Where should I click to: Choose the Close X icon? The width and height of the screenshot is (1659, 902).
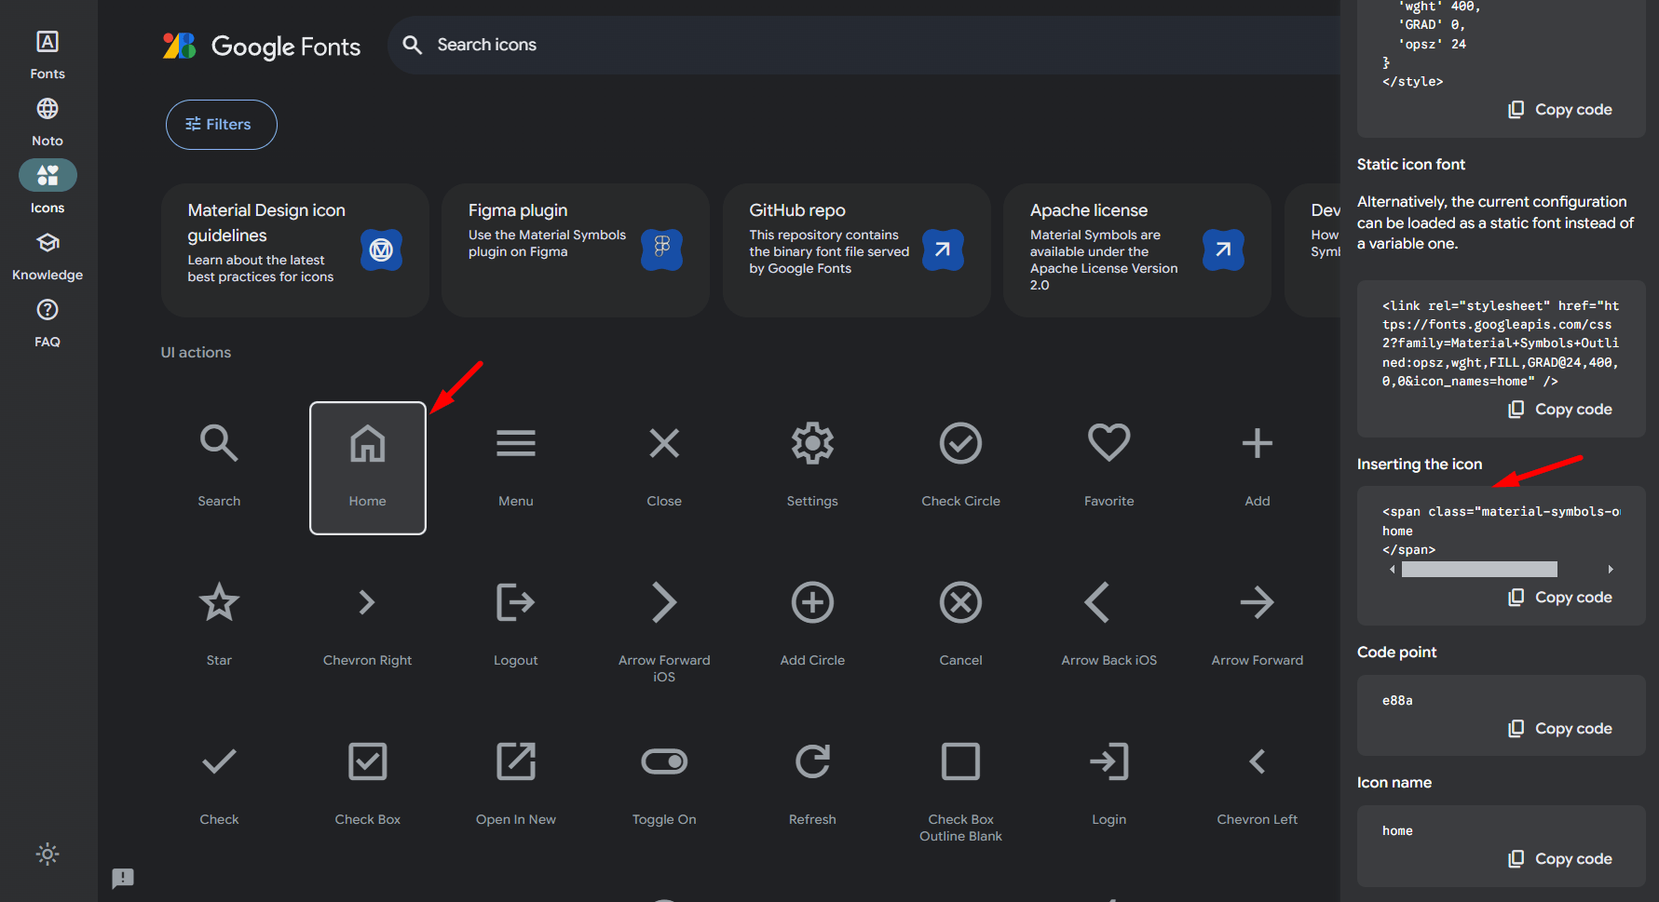[664, 467]
